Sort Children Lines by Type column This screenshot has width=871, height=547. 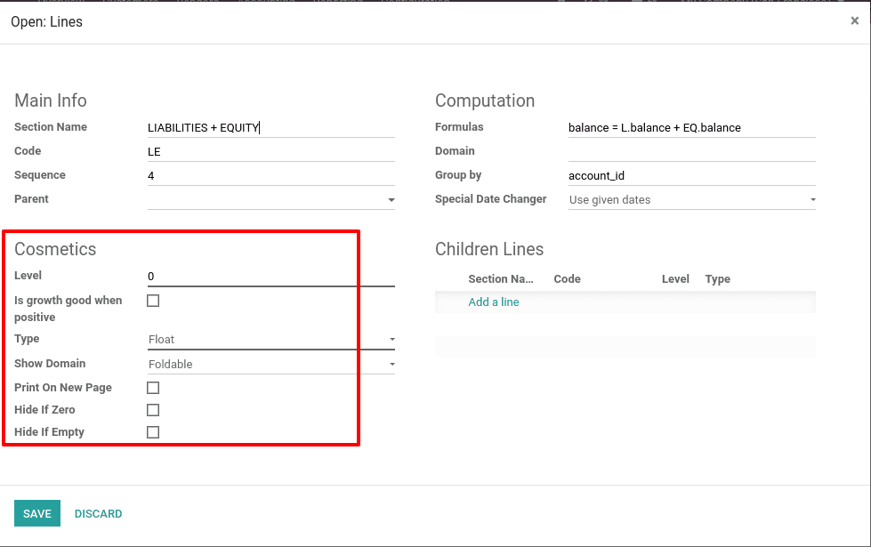[718, 278]
